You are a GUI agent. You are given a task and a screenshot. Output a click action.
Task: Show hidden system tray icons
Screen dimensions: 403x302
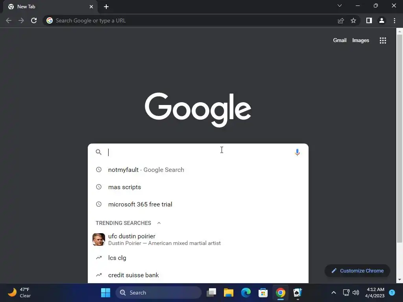pos(334,293)
